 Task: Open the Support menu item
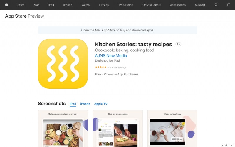200,5
